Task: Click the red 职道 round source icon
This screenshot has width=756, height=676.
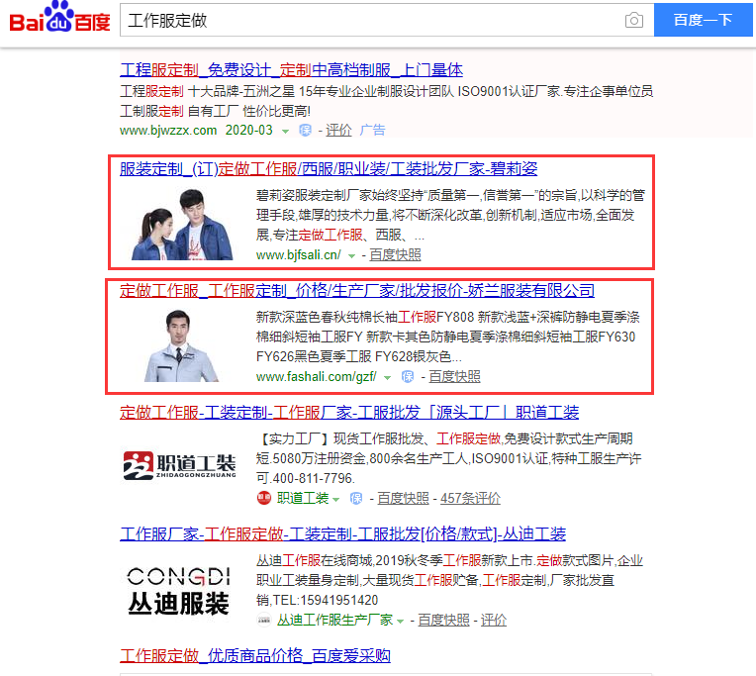Action: [x=264, y=498]
